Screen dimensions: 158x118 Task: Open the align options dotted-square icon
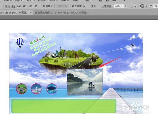(x=134, y=6)
